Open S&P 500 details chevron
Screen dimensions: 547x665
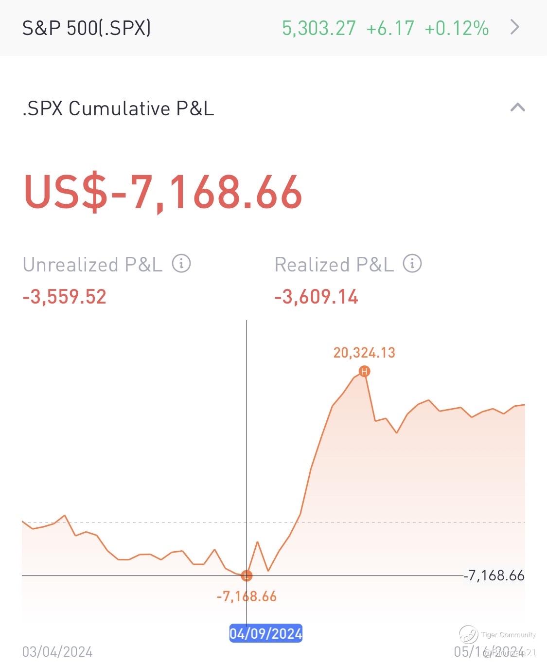[x=515, y=27]
